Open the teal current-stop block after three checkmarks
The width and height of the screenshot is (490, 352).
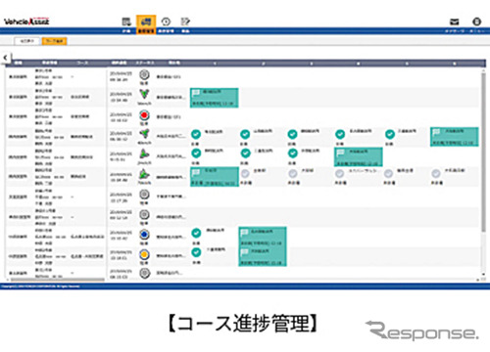359,156
